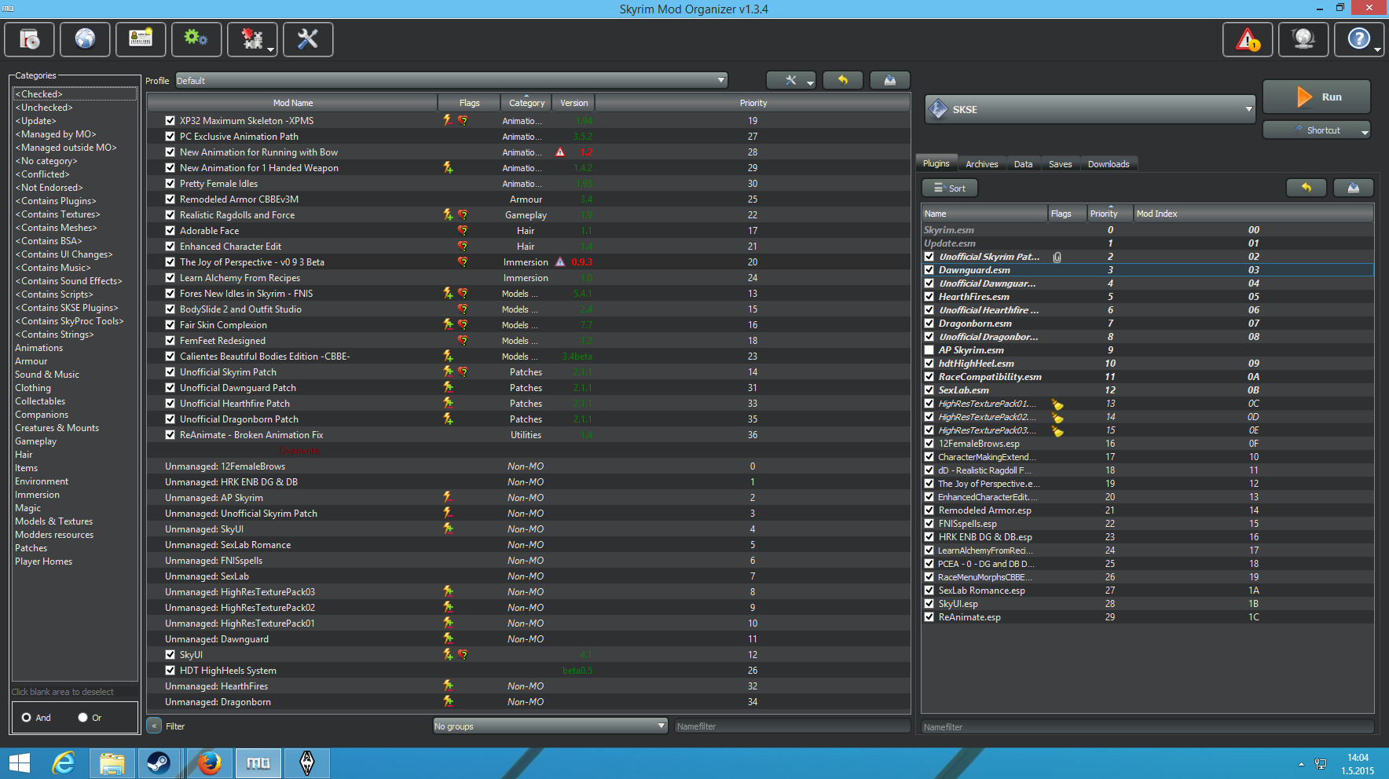The height and width of the screenshot is (779, 1389).
Task: Click the help question mark icon
Action: tap(1359, 39)
